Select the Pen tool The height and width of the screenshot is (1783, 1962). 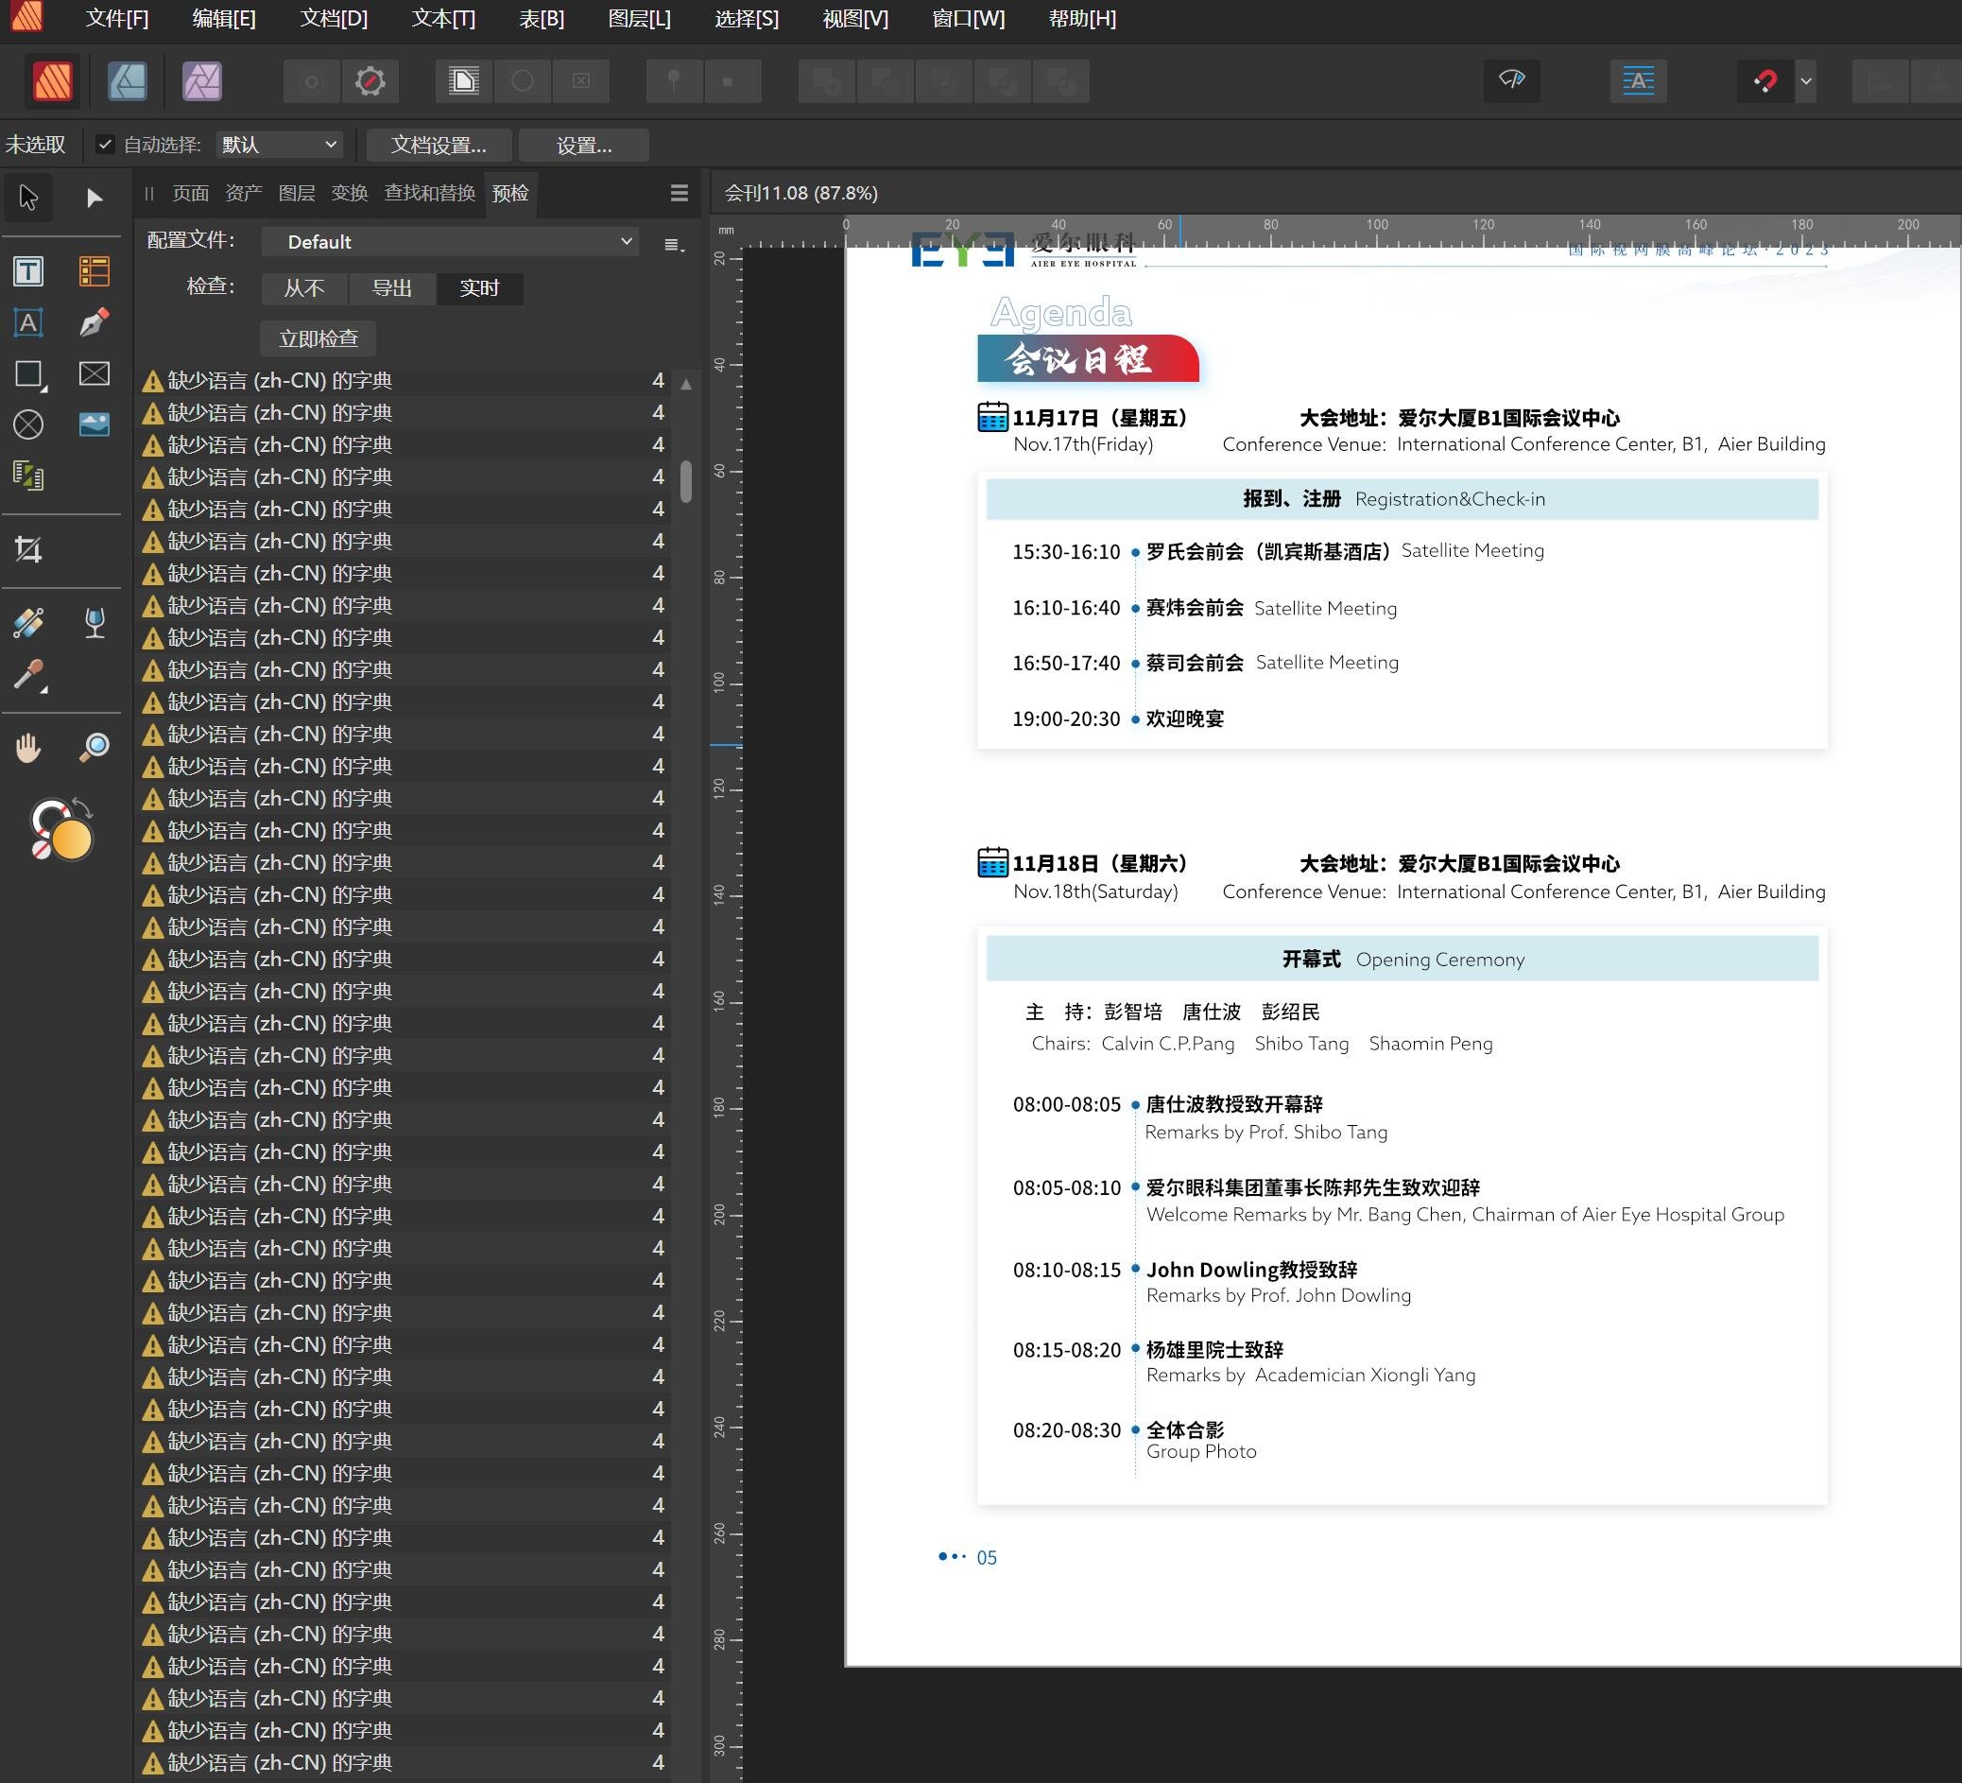click(x=94, y=322)
